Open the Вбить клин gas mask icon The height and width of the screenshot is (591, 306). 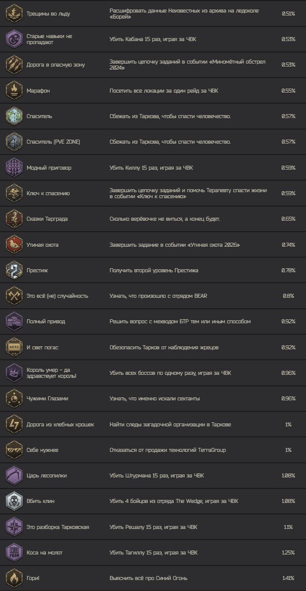click(14, 501)
